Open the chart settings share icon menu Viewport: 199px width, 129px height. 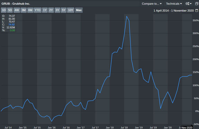pyautogui.click(x=189, y=4)
